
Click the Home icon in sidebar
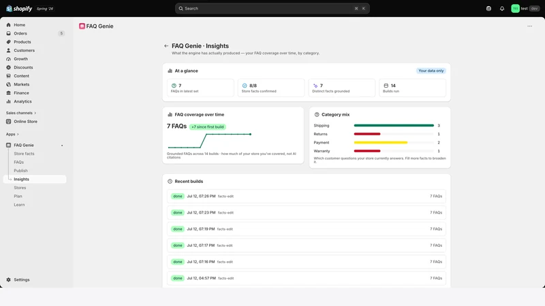click(x=9, y=25)
